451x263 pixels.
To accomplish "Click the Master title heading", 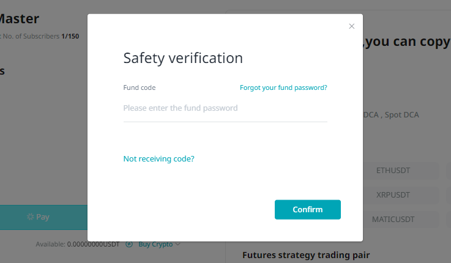I will point(19,19).
